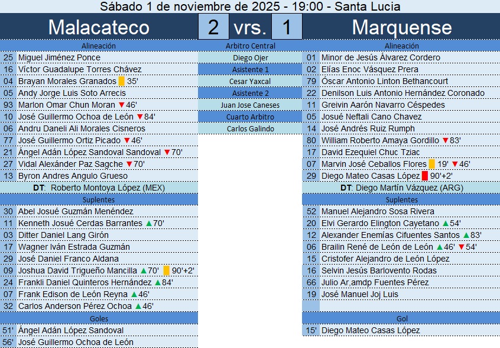Click the Marquense team name header
The height and width of the screenshot is (348, 500).
coord(401,27)
